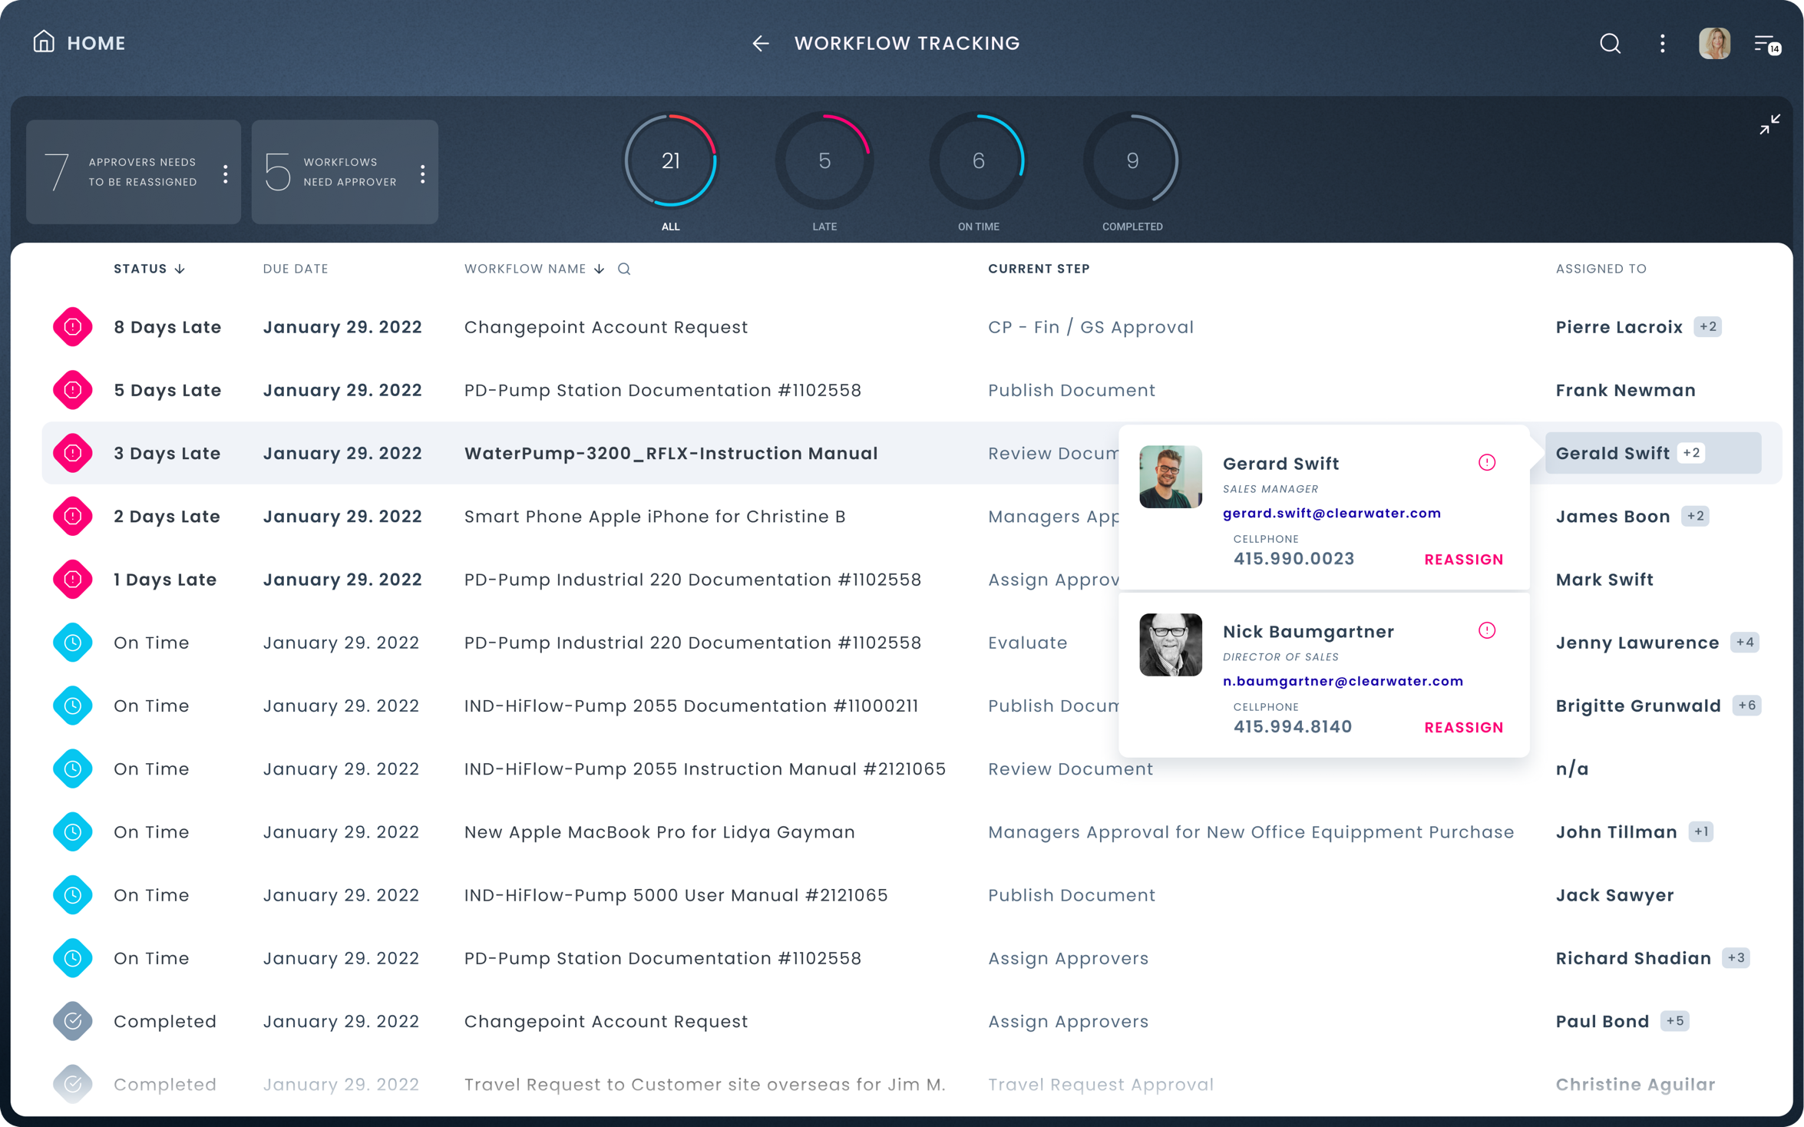Image resolution: width=1804 pixels, height=1127 pixels.
Task: Click the alert icon on Gerard Swift card
Action: 1486,462
